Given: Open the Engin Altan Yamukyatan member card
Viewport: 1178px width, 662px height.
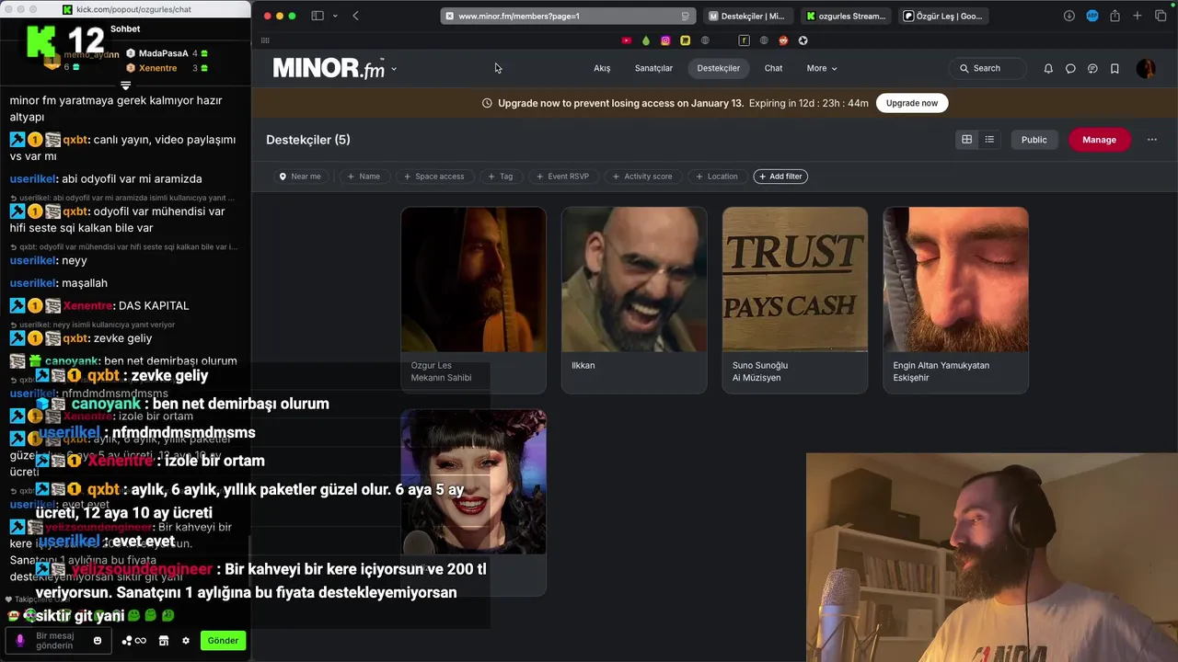Looking at the screenshot, I should point(955,300).
